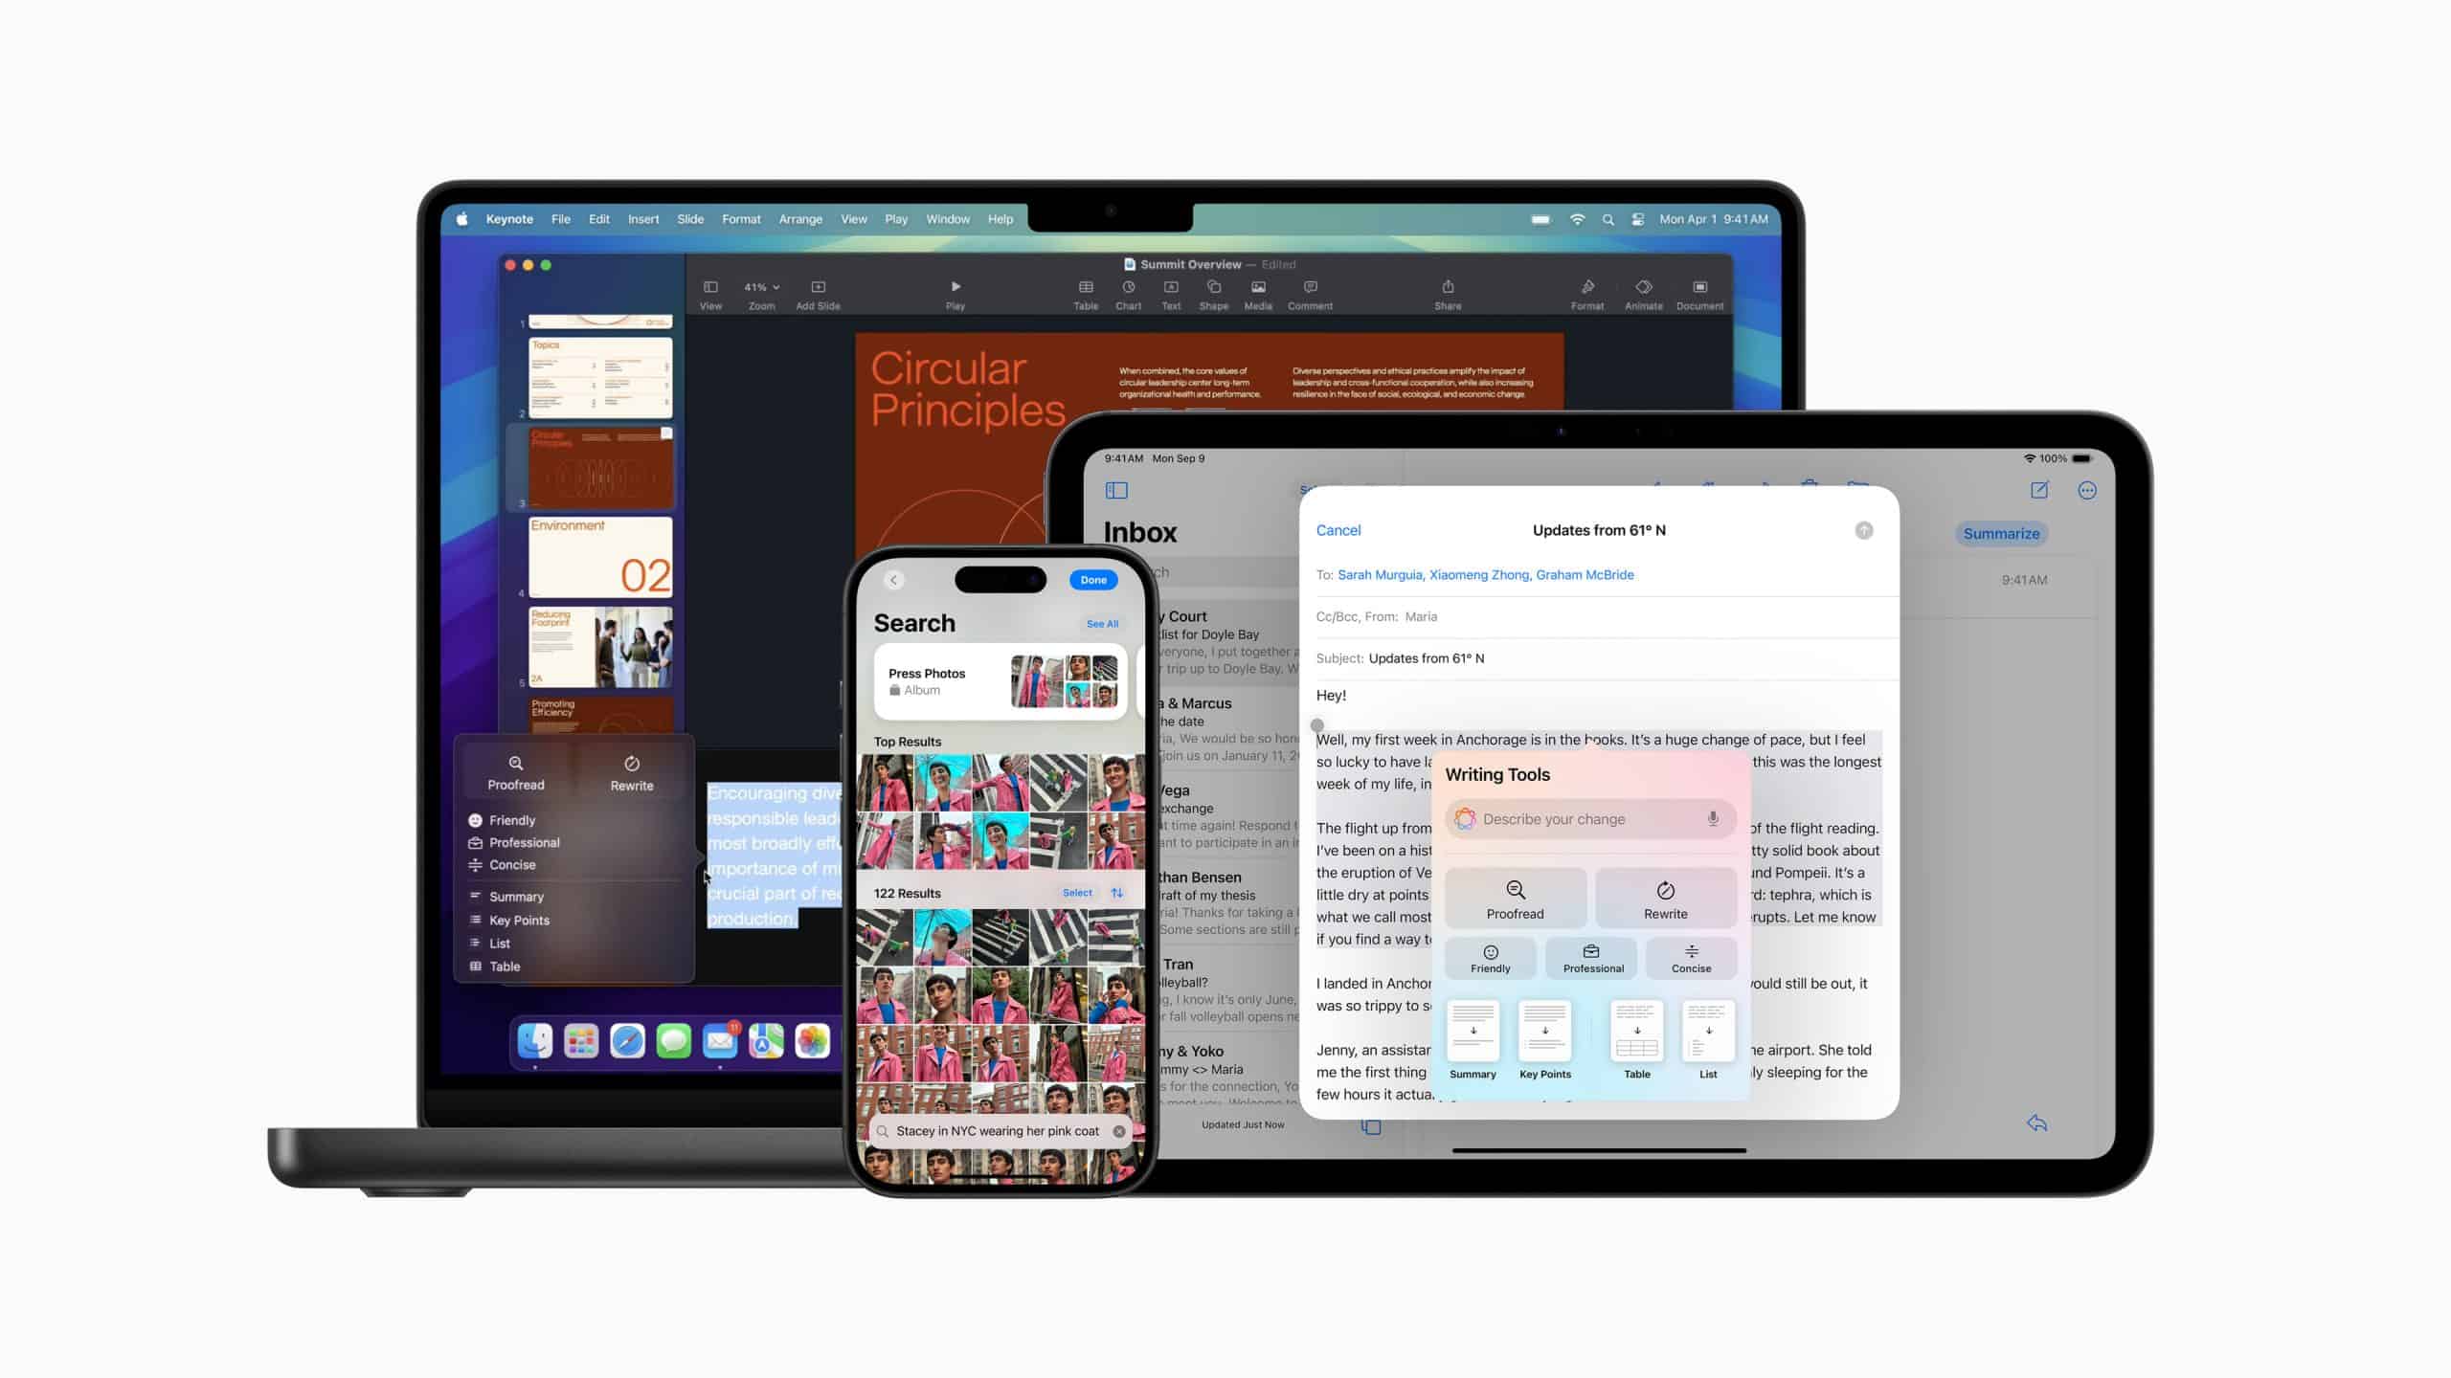Image resolution: width=2451 pixels, height=1378 pixels.
Task: Toggle the microphone icon in Writing Tools input
Action: [x=1714, y=819]
